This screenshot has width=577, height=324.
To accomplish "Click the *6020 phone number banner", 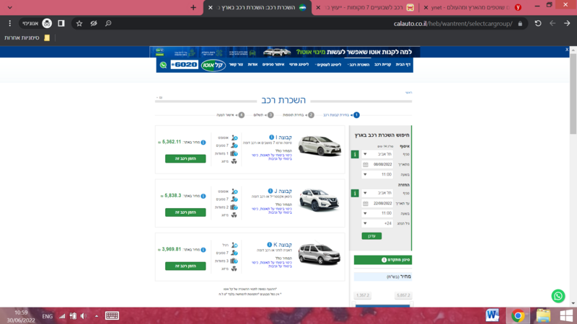I will (185, 65).
